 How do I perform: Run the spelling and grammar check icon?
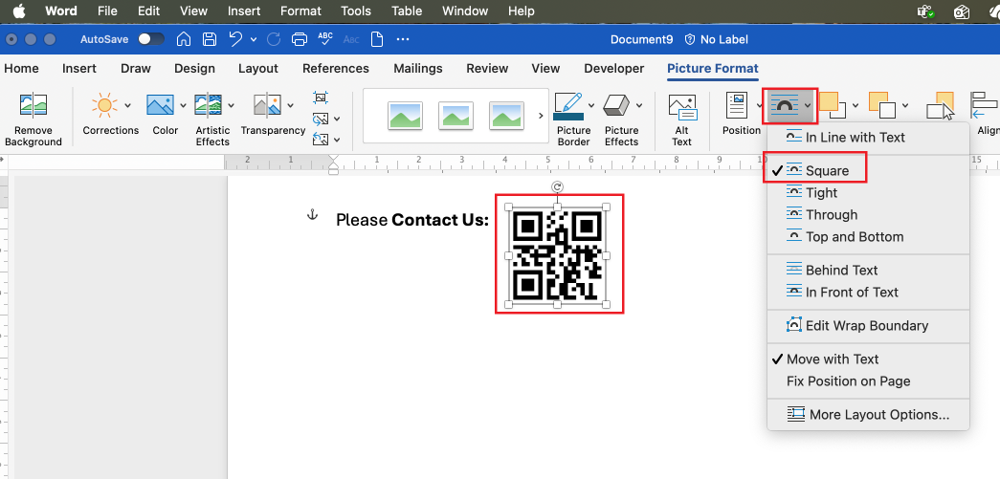click(325, 39)
